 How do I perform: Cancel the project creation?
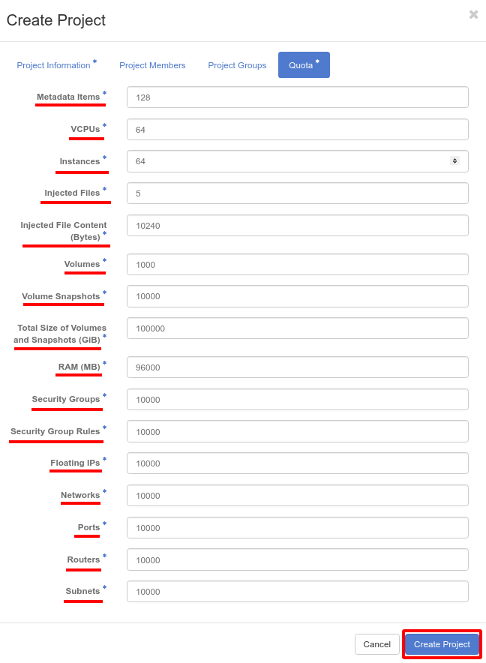[x=376, y=644]
